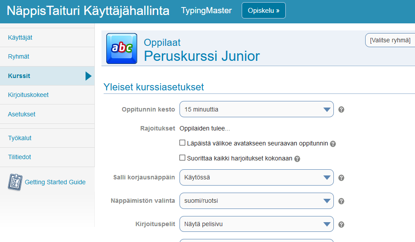Open help icon for Kirjoituspelit

(x=341, y=224)
